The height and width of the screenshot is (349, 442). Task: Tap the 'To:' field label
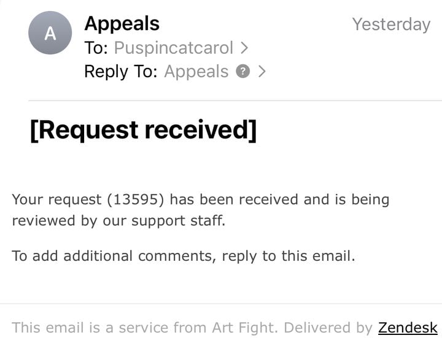click(96, 48)
